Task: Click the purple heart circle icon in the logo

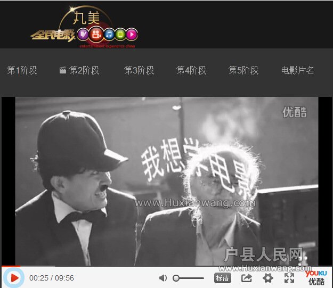Action: [83, 34]
